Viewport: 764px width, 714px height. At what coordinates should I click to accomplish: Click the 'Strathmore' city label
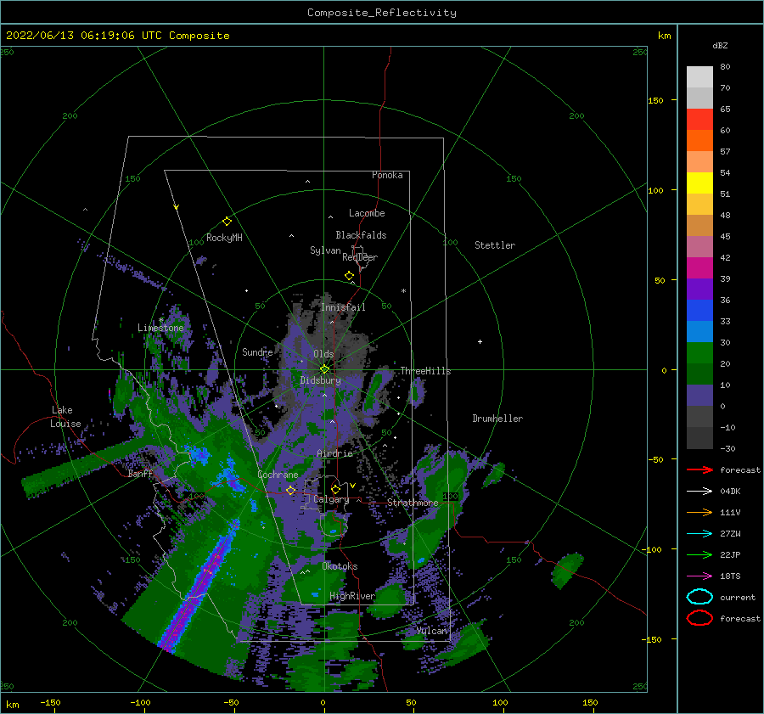[x=413, y=503]
